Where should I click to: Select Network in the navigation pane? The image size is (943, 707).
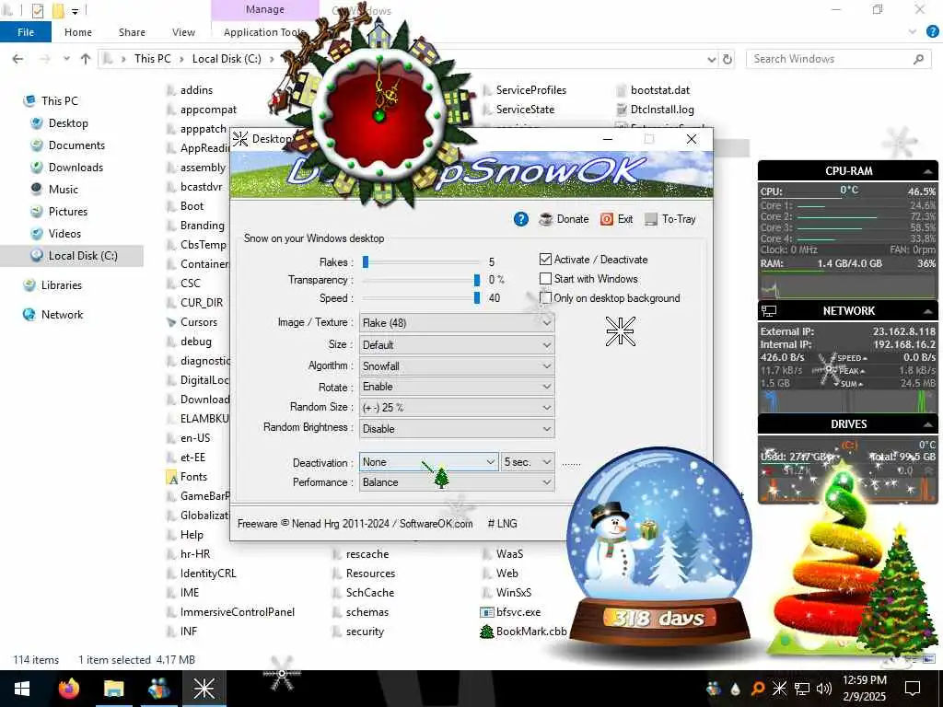[x=62, y=315]
